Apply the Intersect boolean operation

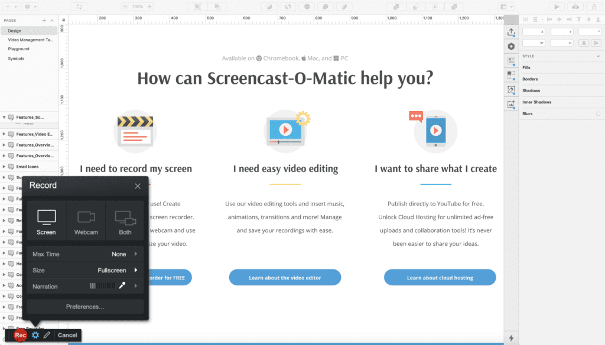pos(435,6)
